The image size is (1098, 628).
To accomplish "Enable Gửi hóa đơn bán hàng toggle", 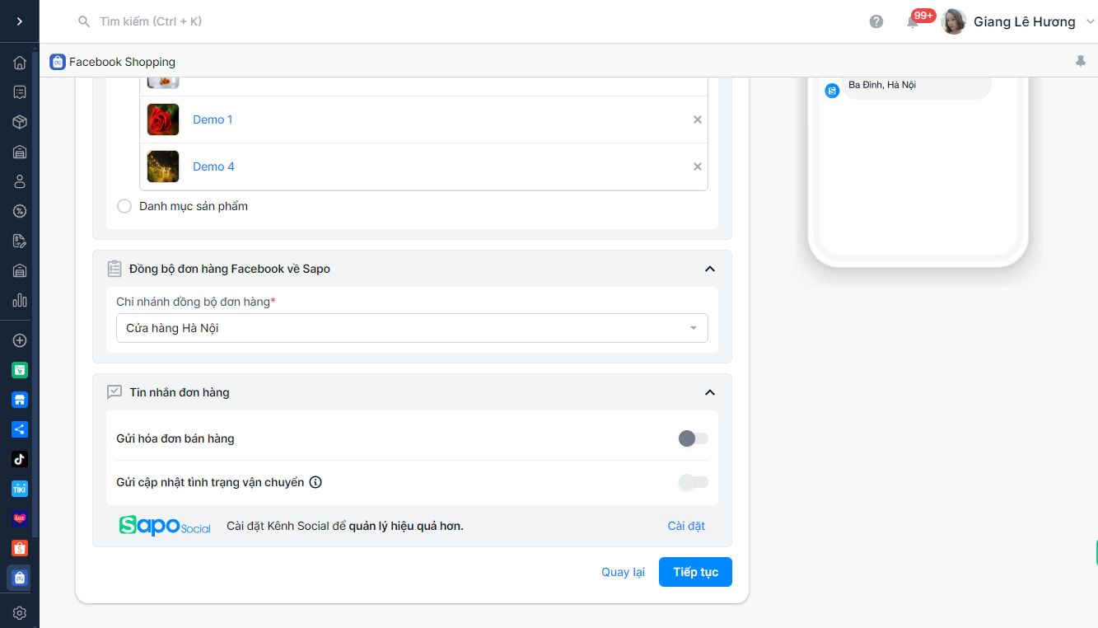I will coord(693,438).
